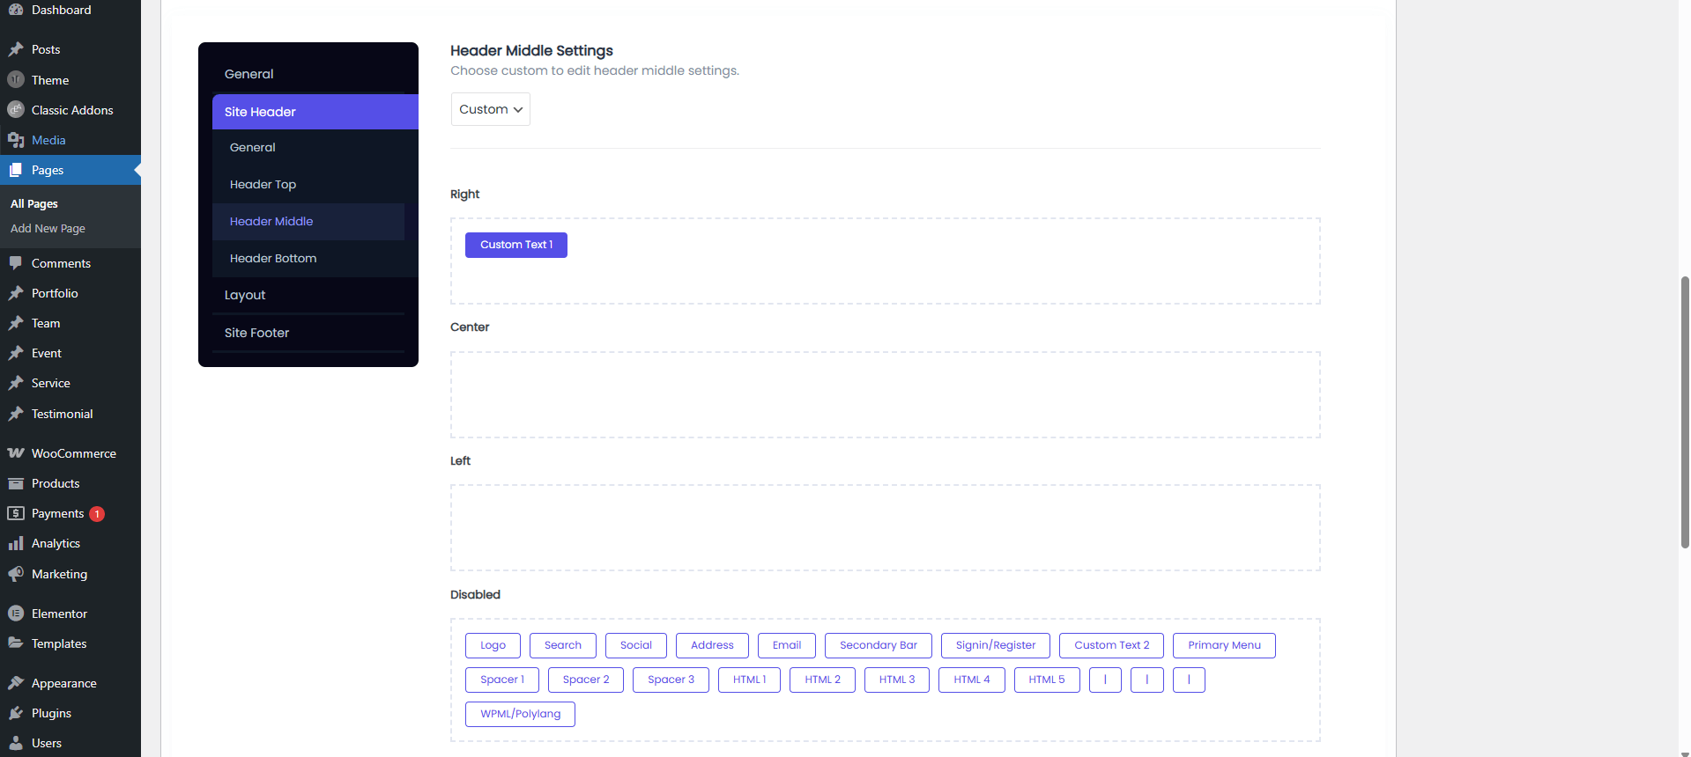Click the WooCommerce icon in sidebar

pos(16,453)
